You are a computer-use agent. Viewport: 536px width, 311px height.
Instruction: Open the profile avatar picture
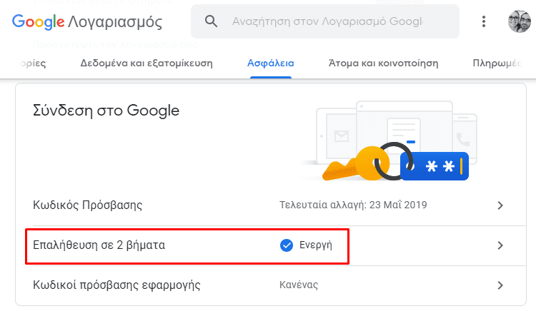point(519,21)
